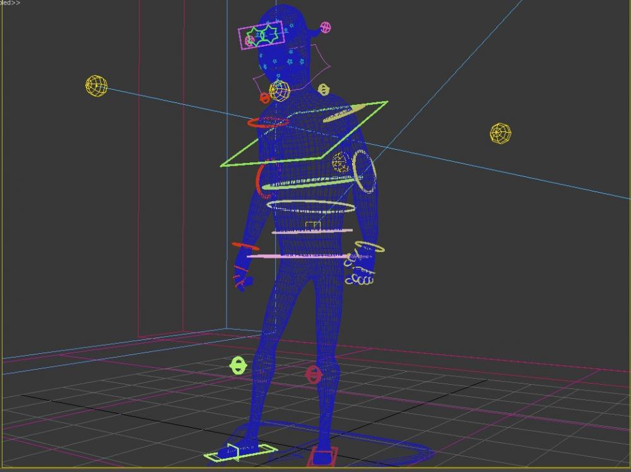Select the yellow-green chest ring control
Screen dimensions: 631x472
312,183
